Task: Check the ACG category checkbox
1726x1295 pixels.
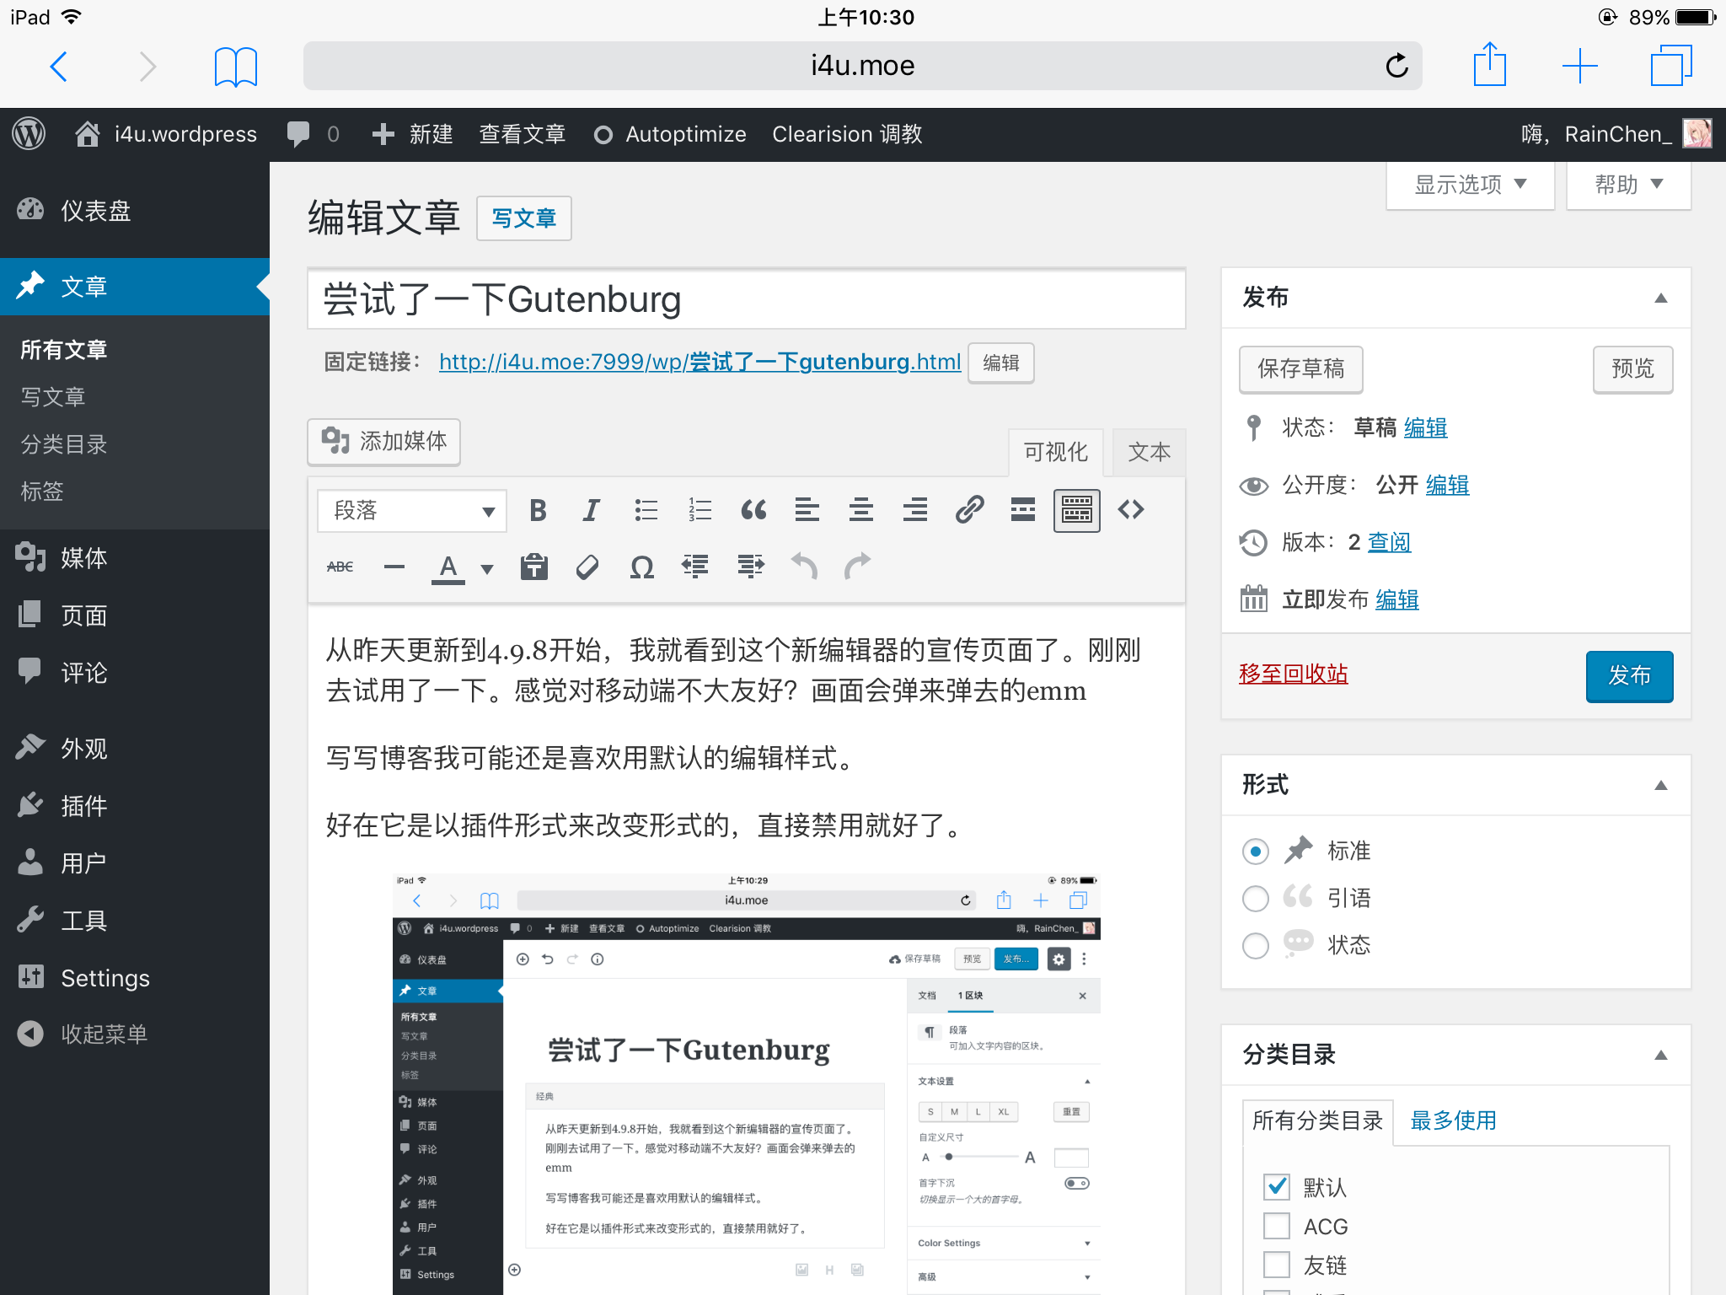Action: pos(1277,1227)
